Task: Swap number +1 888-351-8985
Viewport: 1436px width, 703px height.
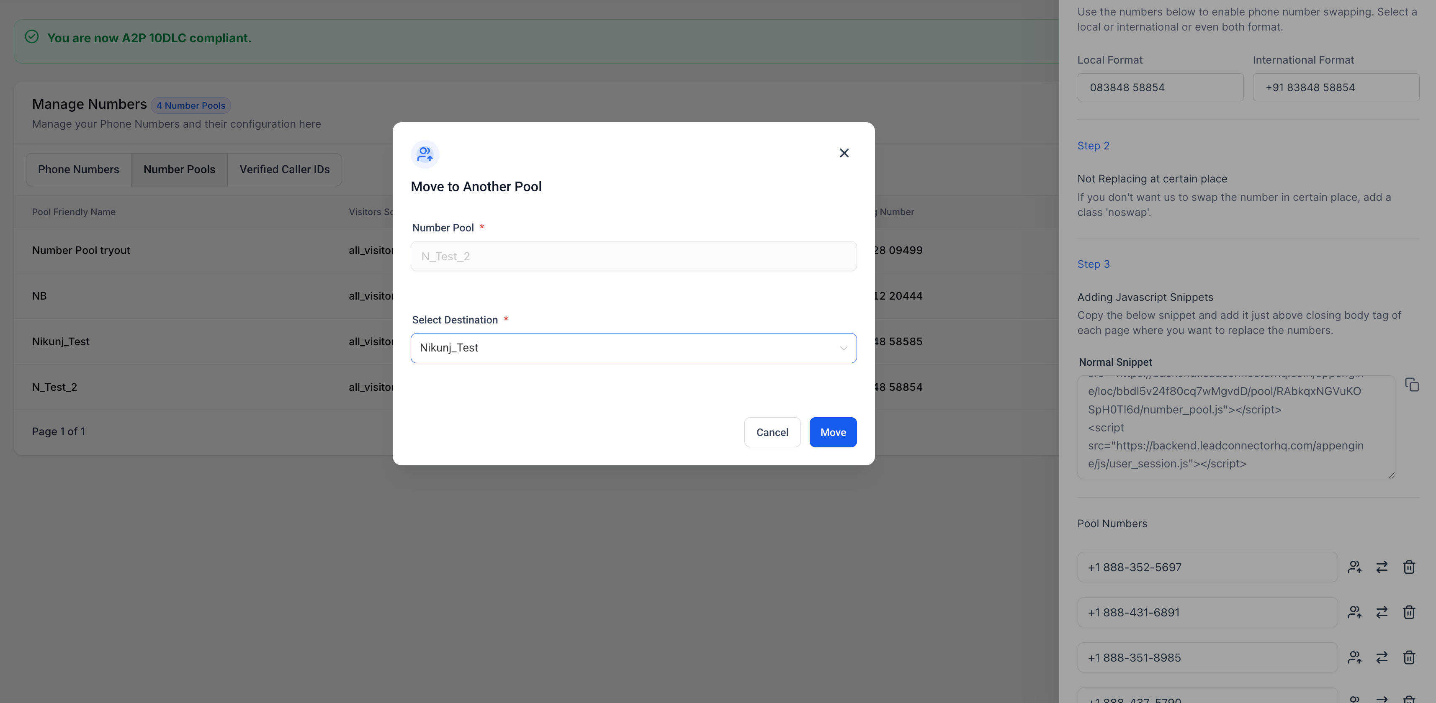Action: 1382,657
